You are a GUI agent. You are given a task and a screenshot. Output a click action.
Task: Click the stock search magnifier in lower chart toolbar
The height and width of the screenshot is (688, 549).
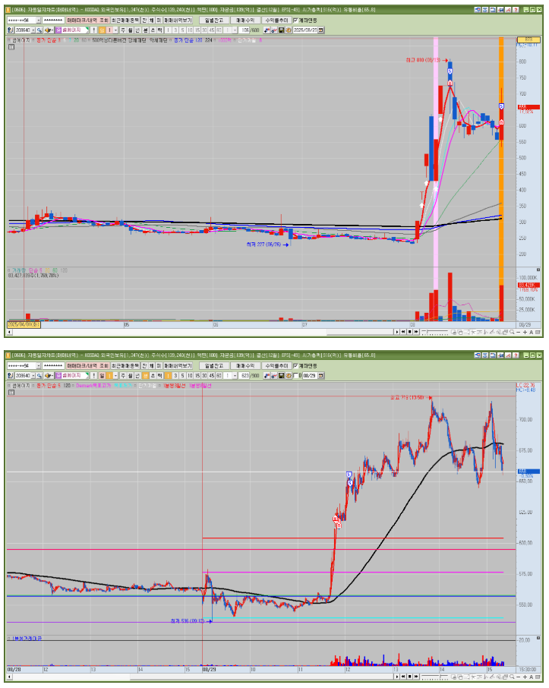pos(39,376)
